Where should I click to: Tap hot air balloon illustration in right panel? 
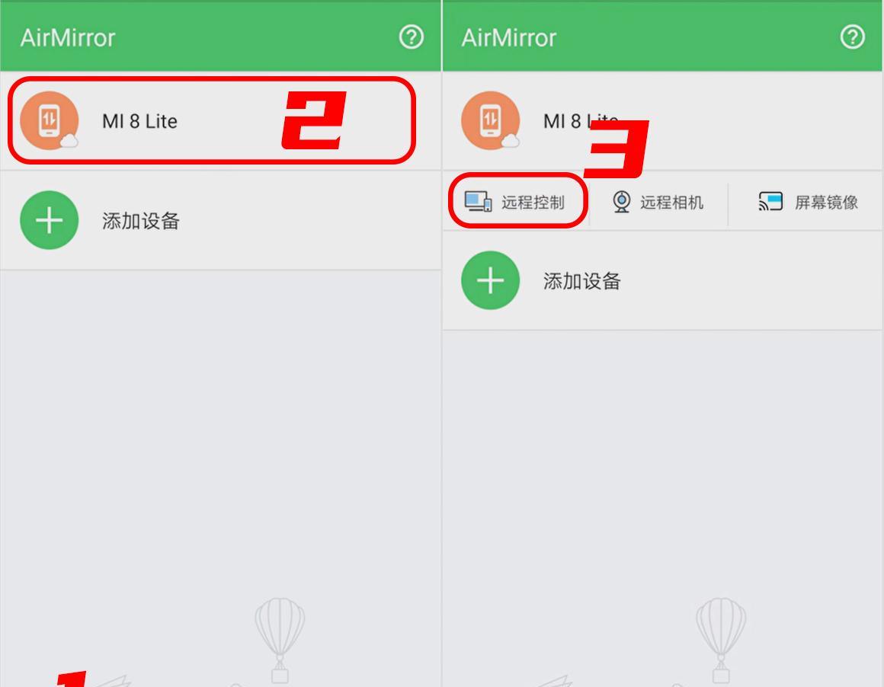point(720,641)
